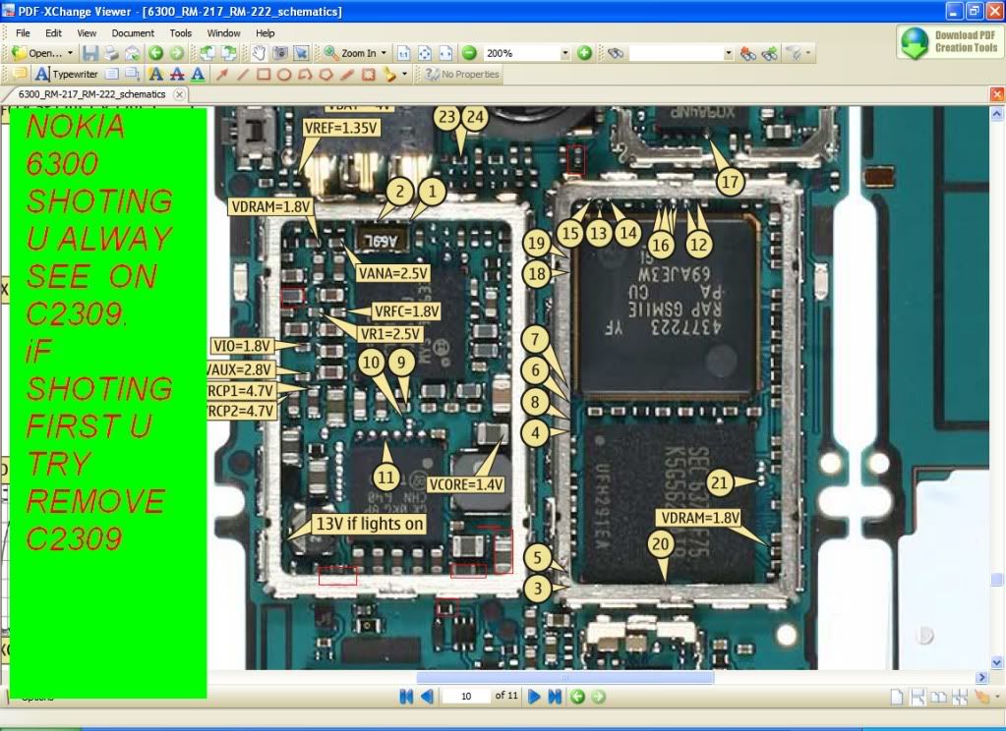1006x731 pixels.
Task: Select the Polygon Line tool
Action: point(306,75)
